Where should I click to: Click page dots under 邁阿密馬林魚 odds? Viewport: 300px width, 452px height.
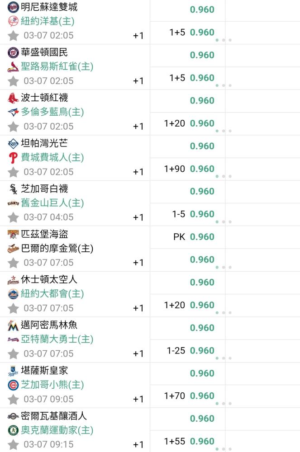point(224,358)
